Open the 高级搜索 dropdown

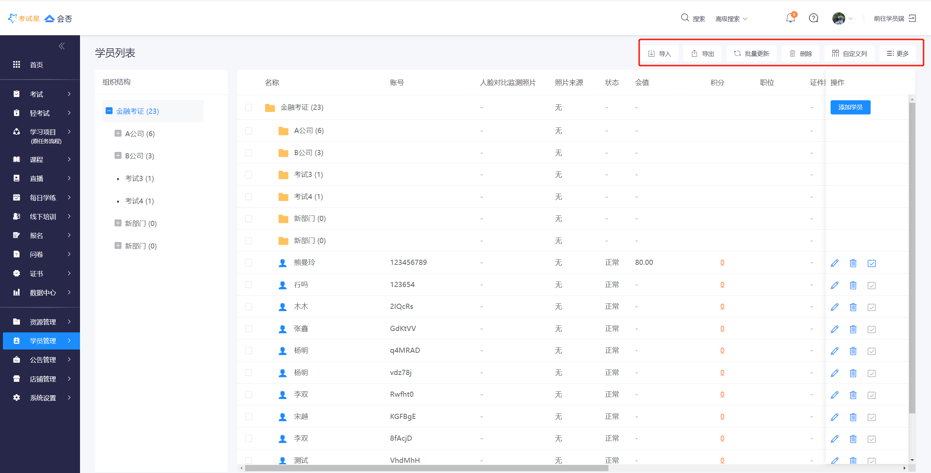tap(731, 19)
